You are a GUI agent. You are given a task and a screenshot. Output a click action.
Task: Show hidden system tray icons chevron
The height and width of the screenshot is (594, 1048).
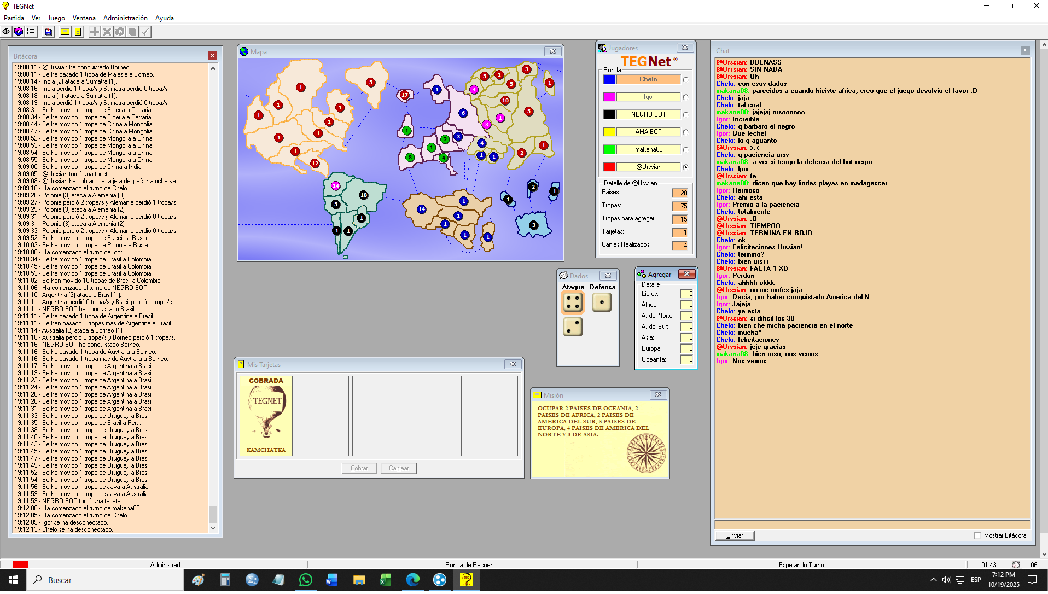[x=933, y=580]
